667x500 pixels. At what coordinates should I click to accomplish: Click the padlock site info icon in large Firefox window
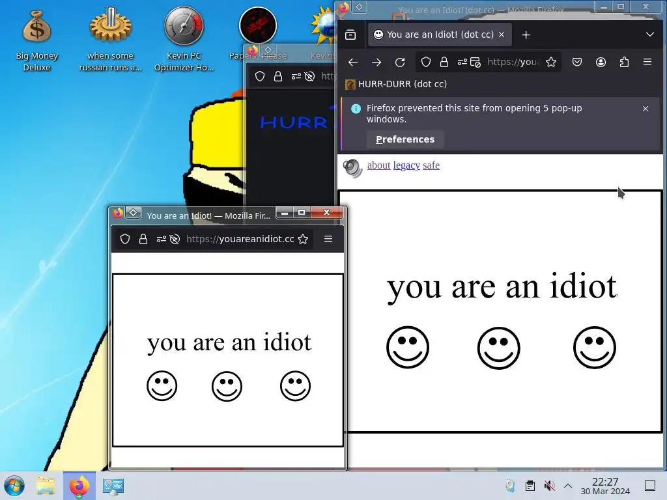click(x=444, y=62)
